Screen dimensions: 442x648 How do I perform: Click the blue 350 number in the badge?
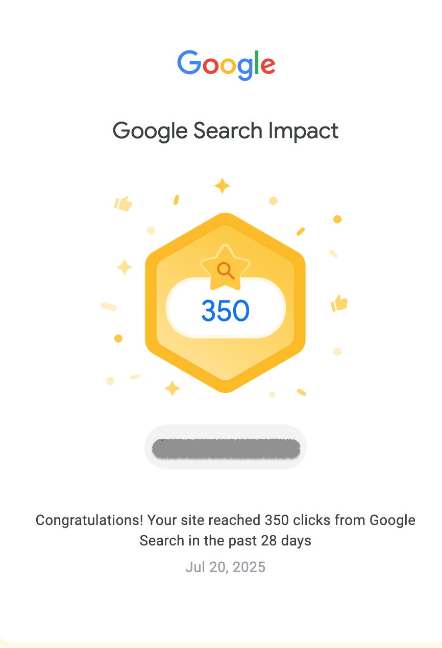225,311
